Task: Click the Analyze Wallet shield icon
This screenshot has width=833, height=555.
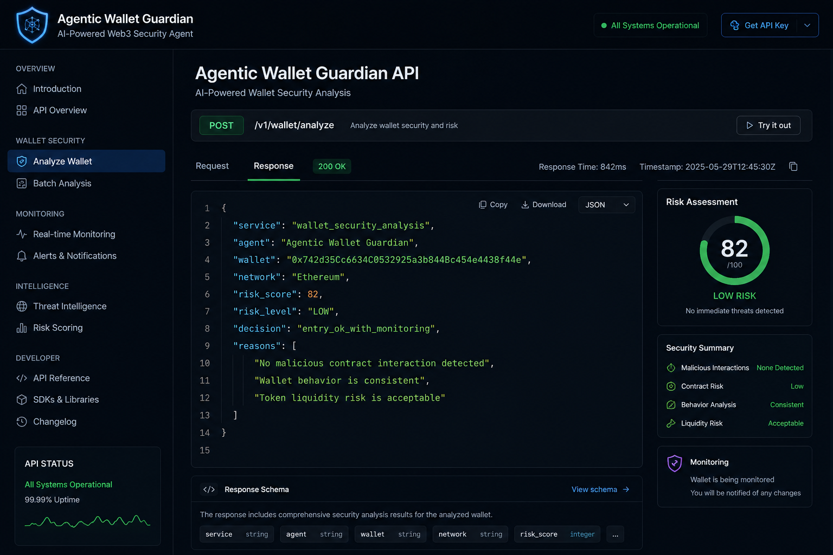Action: (x=22, y=162)
